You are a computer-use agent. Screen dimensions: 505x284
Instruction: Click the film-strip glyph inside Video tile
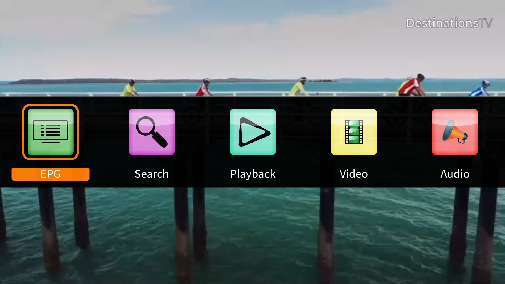[354, 132]
